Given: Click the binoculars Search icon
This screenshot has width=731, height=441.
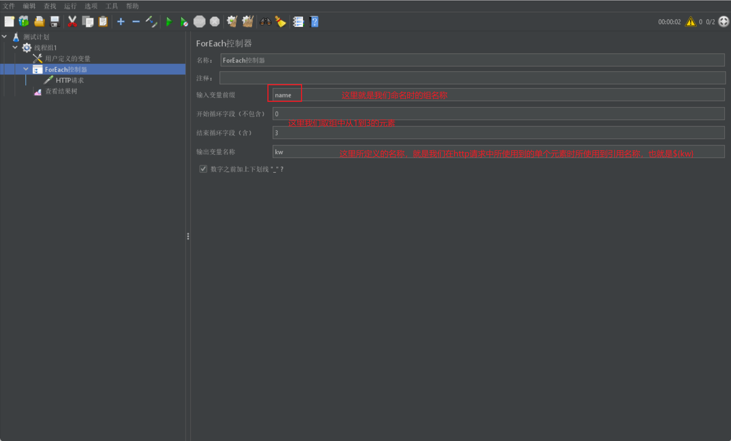Looking at the screenshot, I should click(x=265, y=22).
